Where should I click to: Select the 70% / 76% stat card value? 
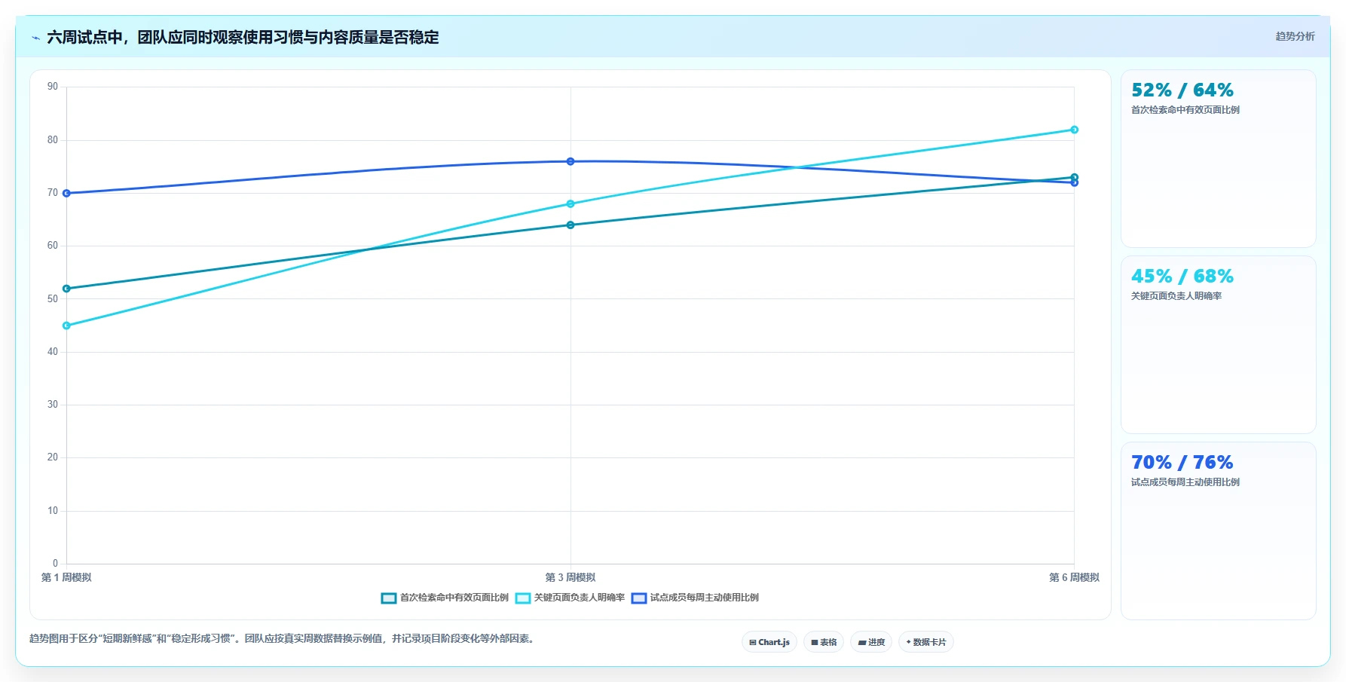1182,463
